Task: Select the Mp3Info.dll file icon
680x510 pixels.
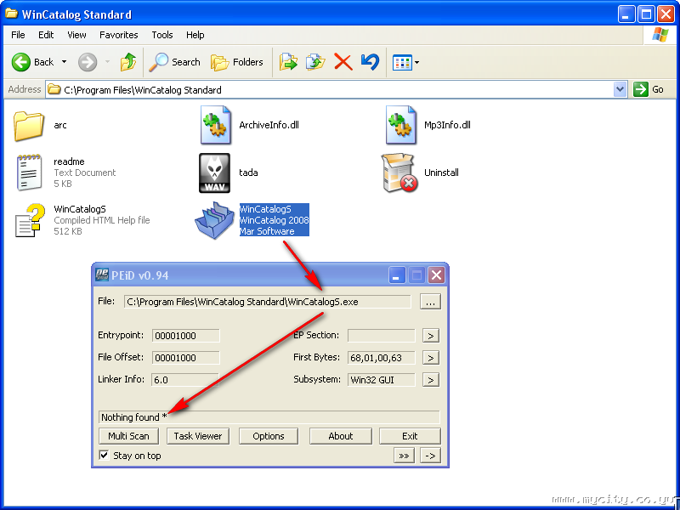Action: [400, 125]
